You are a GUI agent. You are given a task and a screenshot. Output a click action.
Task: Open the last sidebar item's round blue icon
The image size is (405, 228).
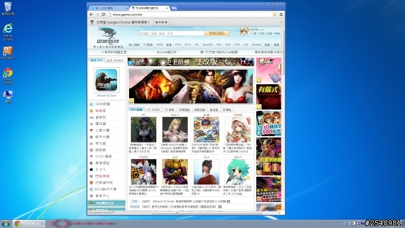point(91,196)
